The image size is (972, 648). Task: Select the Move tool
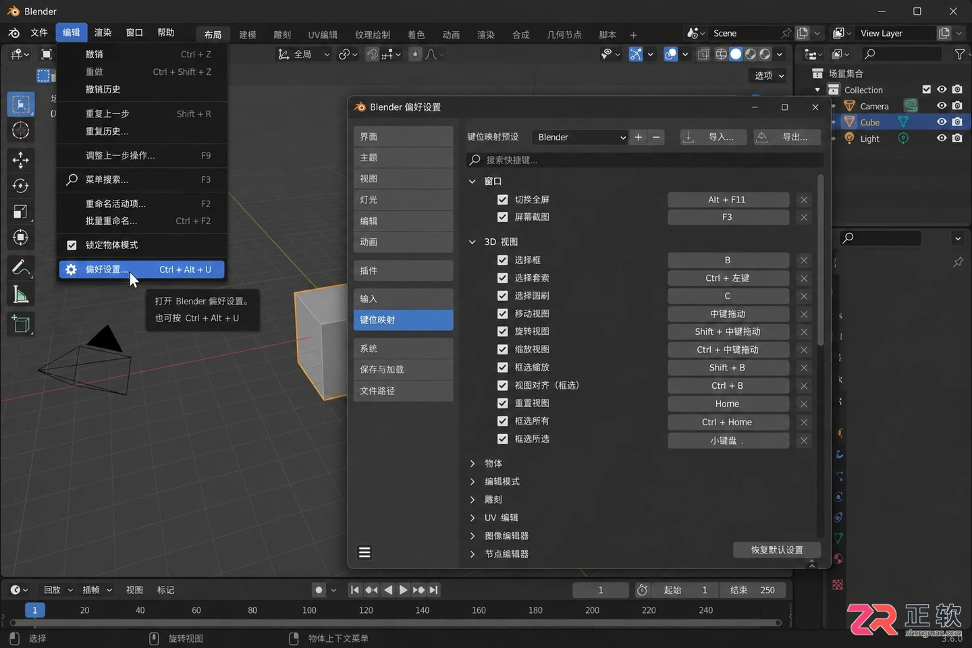point(21,160)
